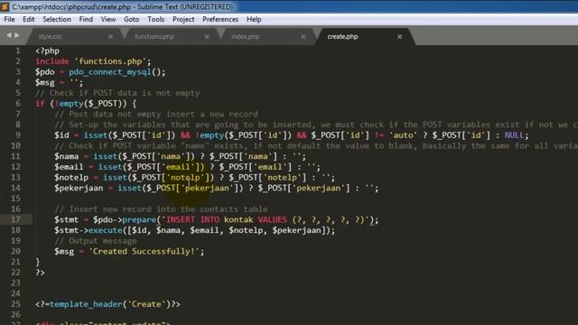
Task: Click $nama variable on line 11
Action: tap(66, 156)
